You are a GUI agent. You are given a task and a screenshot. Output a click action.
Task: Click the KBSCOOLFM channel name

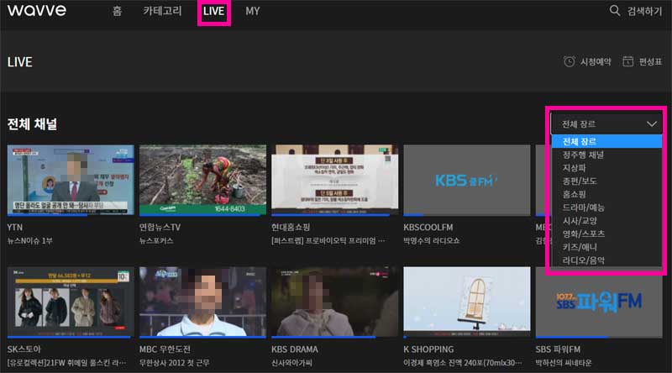(428, 227)
